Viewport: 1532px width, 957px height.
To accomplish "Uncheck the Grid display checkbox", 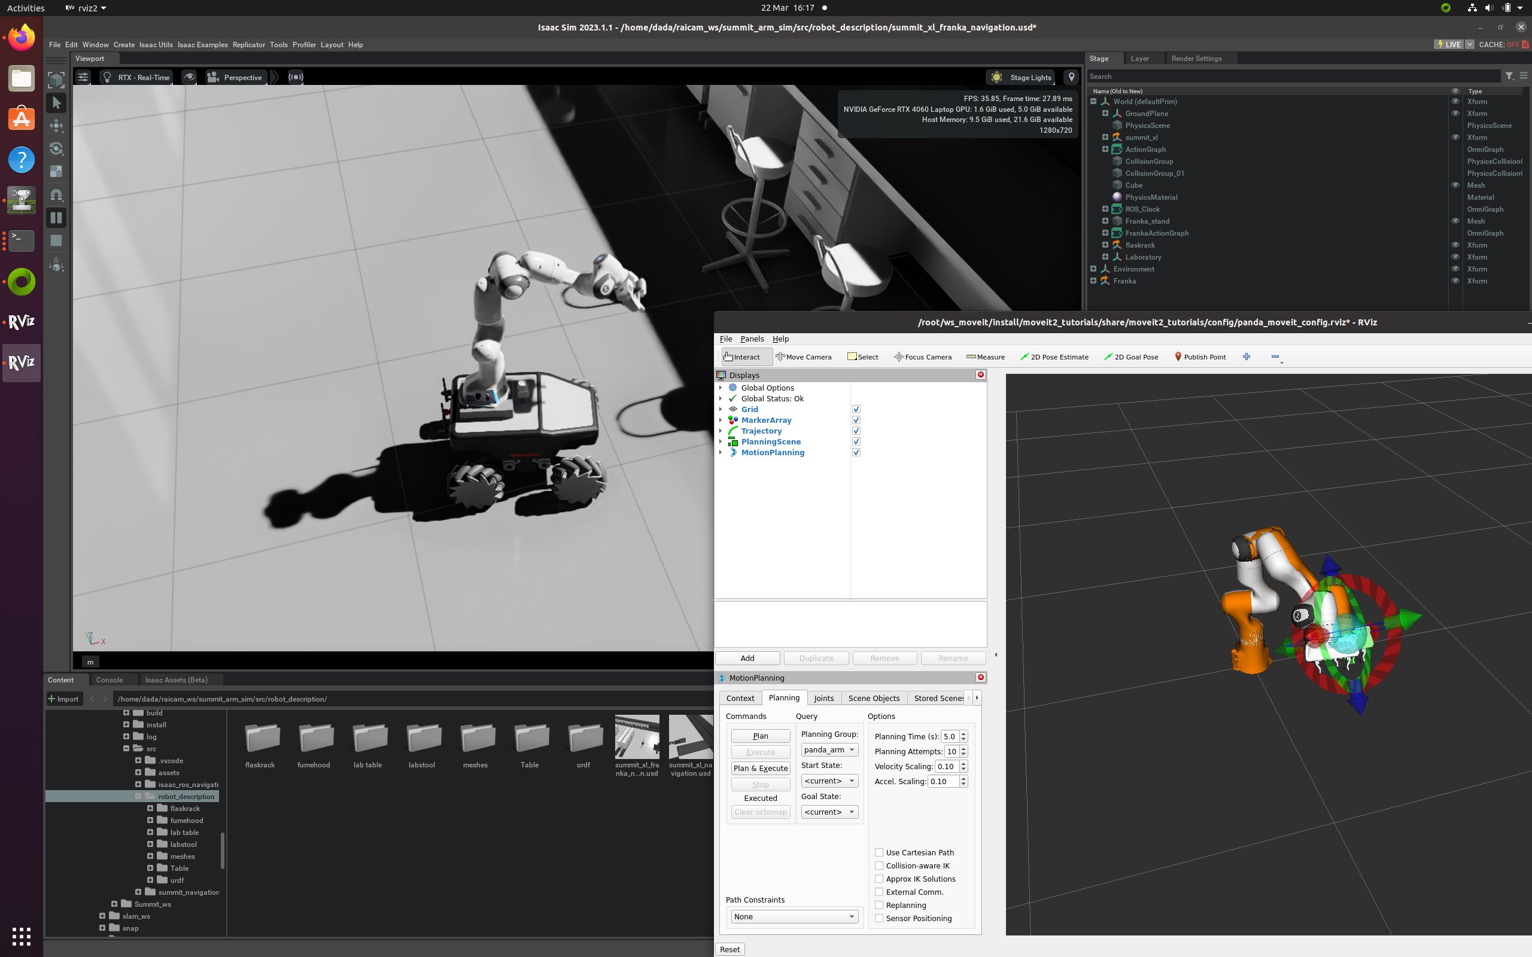I will click(x=856, y=410).
